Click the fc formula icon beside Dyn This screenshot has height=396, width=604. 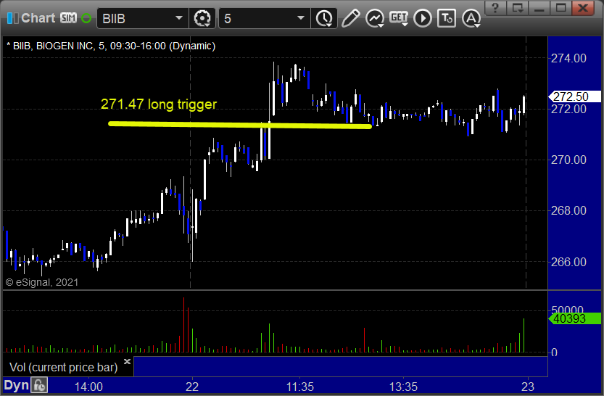(x=39, y=386)
